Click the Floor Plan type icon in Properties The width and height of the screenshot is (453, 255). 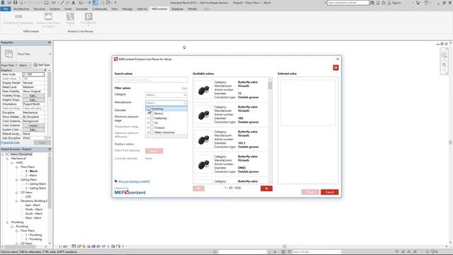pos(8,54)
